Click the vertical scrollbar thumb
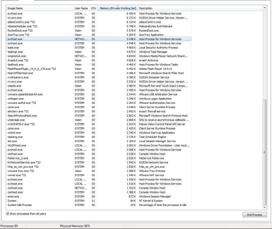Viewport: 272px width, 229px height. point(265,152)
